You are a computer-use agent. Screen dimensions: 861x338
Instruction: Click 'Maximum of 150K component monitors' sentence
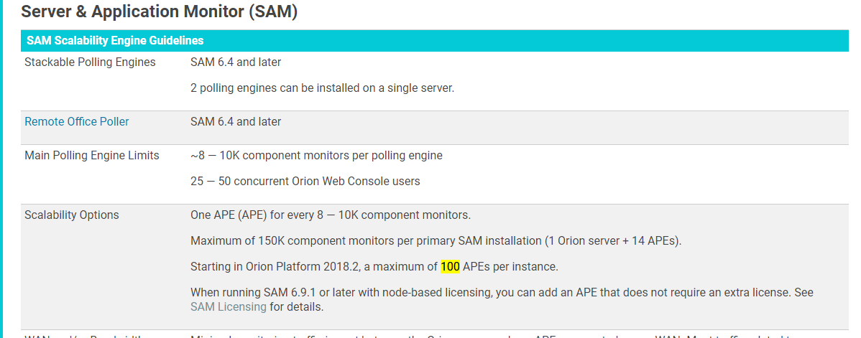(x=436, y=241)
